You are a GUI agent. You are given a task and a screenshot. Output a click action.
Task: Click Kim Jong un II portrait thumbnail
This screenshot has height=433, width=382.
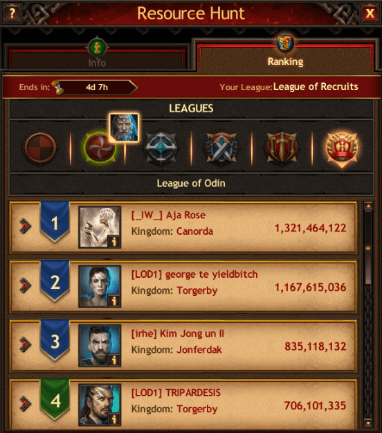[100, 346]
